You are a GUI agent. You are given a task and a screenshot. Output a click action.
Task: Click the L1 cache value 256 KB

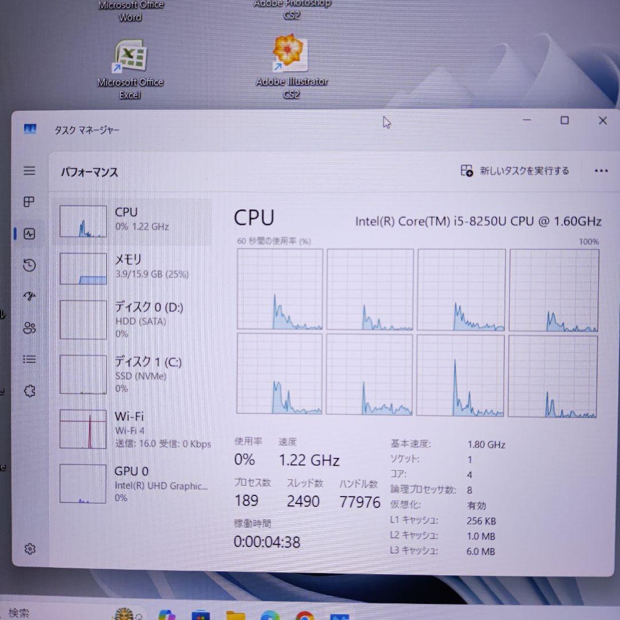click(x=481, y=521)
